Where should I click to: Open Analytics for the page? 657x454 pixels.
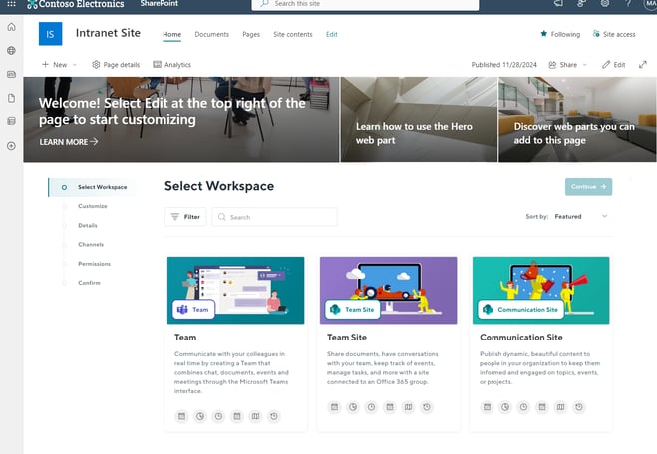pyautogui.click(x=171, y=64)
